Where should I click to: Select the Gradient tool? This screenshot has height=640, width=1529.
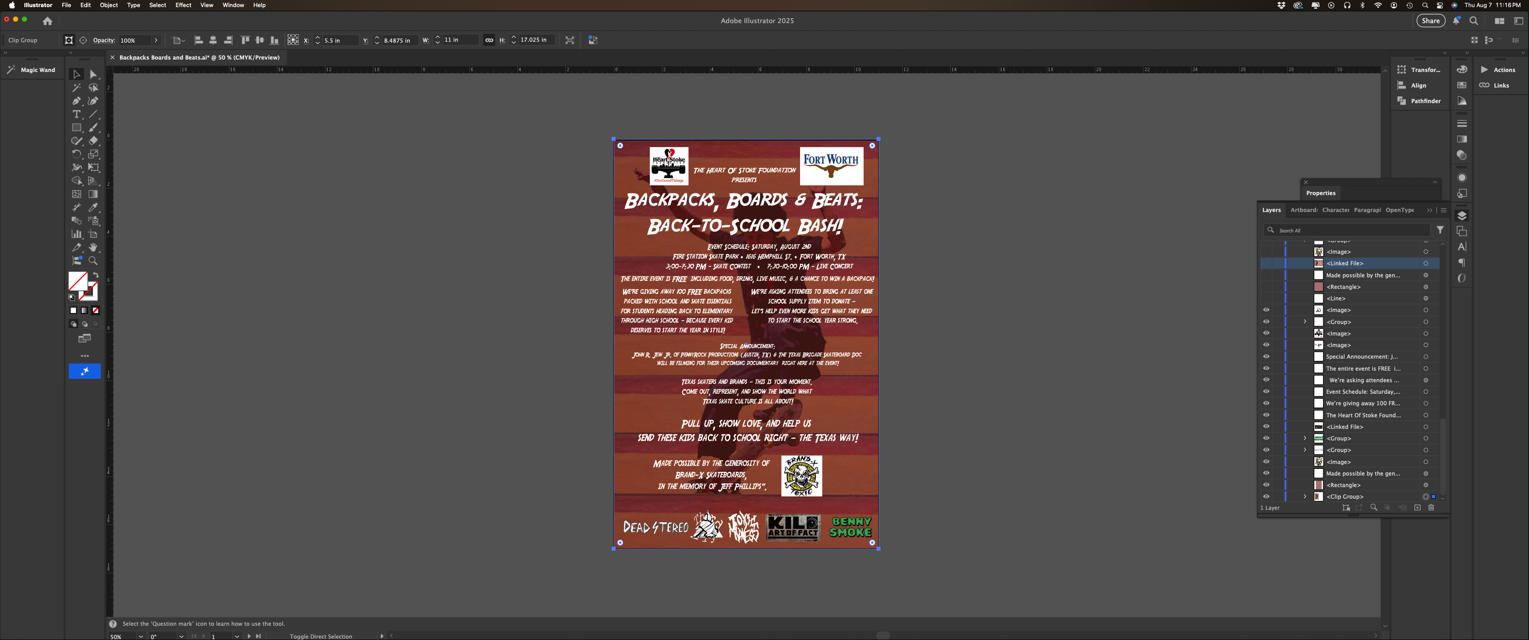pos(93,194)
